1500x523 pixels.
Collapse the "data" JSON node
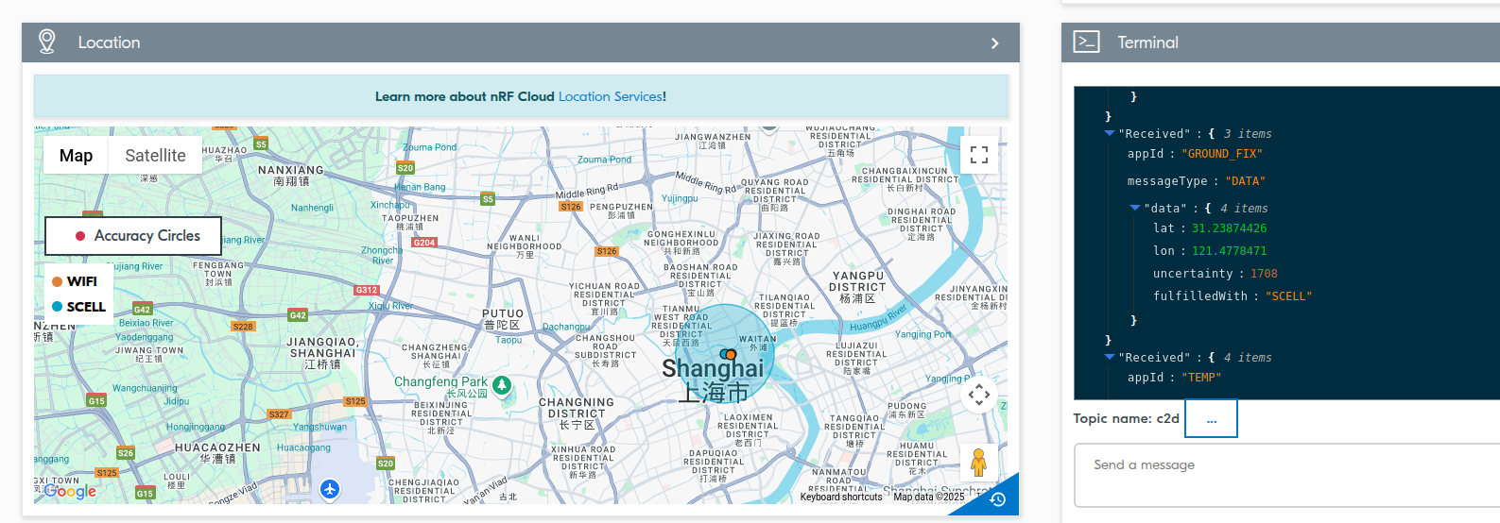pyautogui.click(x=1135, y=208)
